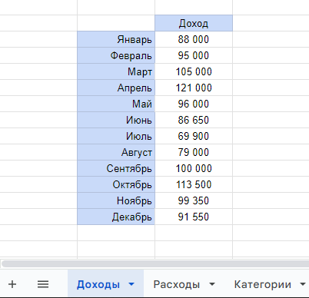The height and width of the screenshot is (298, 309).
Task: Select the cell with 69 900
Action: point(194,136)
